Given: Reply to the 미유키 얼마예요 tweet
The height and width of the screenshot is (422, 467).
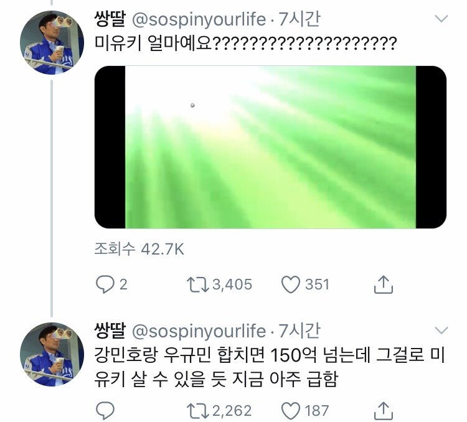Looking at the screenshot, I should pyautogui.click(x=105, y=284).
